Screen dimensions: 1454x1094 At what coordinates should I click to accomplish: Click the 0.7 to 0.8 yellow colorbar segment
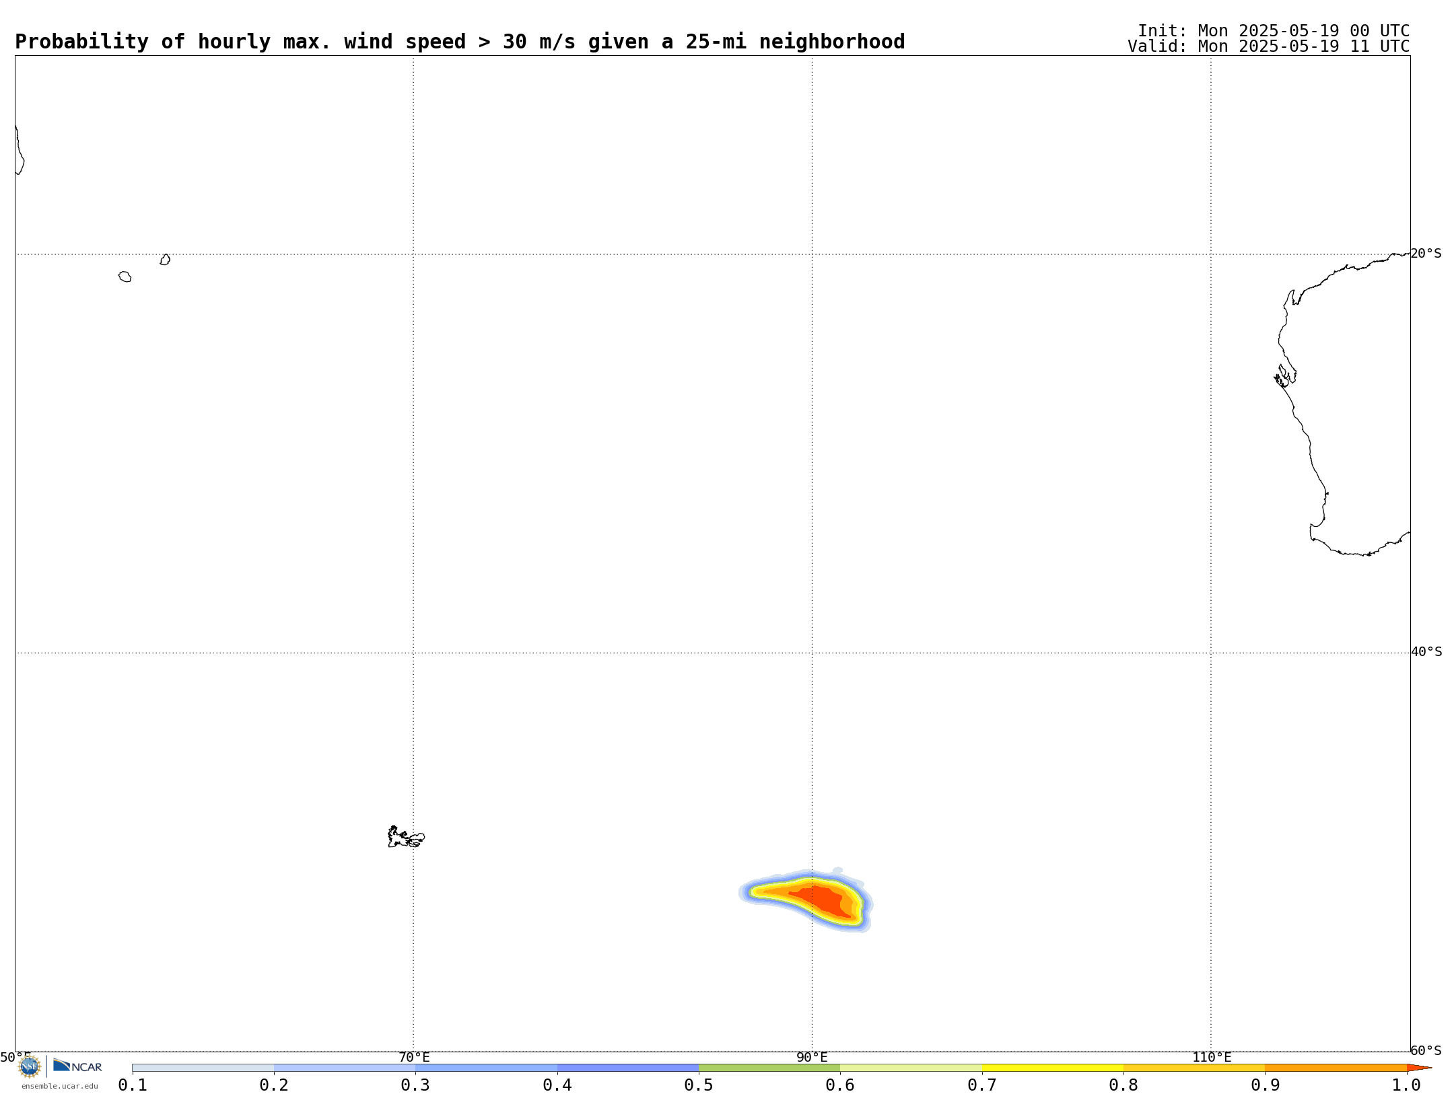tap(1053, 1068)
